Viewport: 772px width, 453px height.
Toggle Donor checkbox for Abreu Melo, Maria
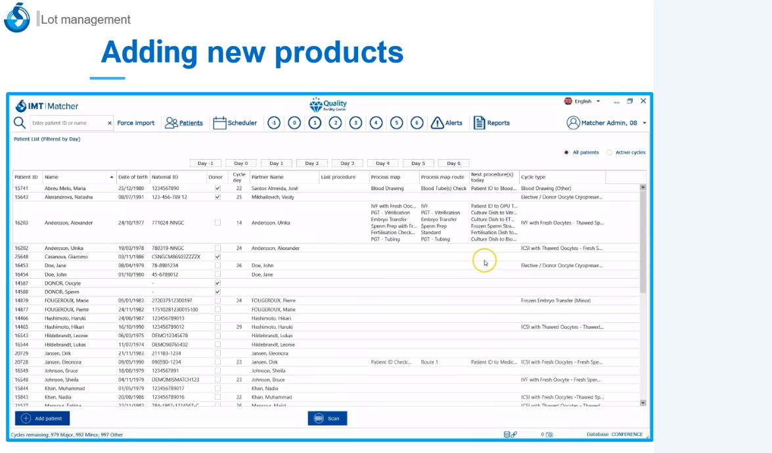point(217,189)
